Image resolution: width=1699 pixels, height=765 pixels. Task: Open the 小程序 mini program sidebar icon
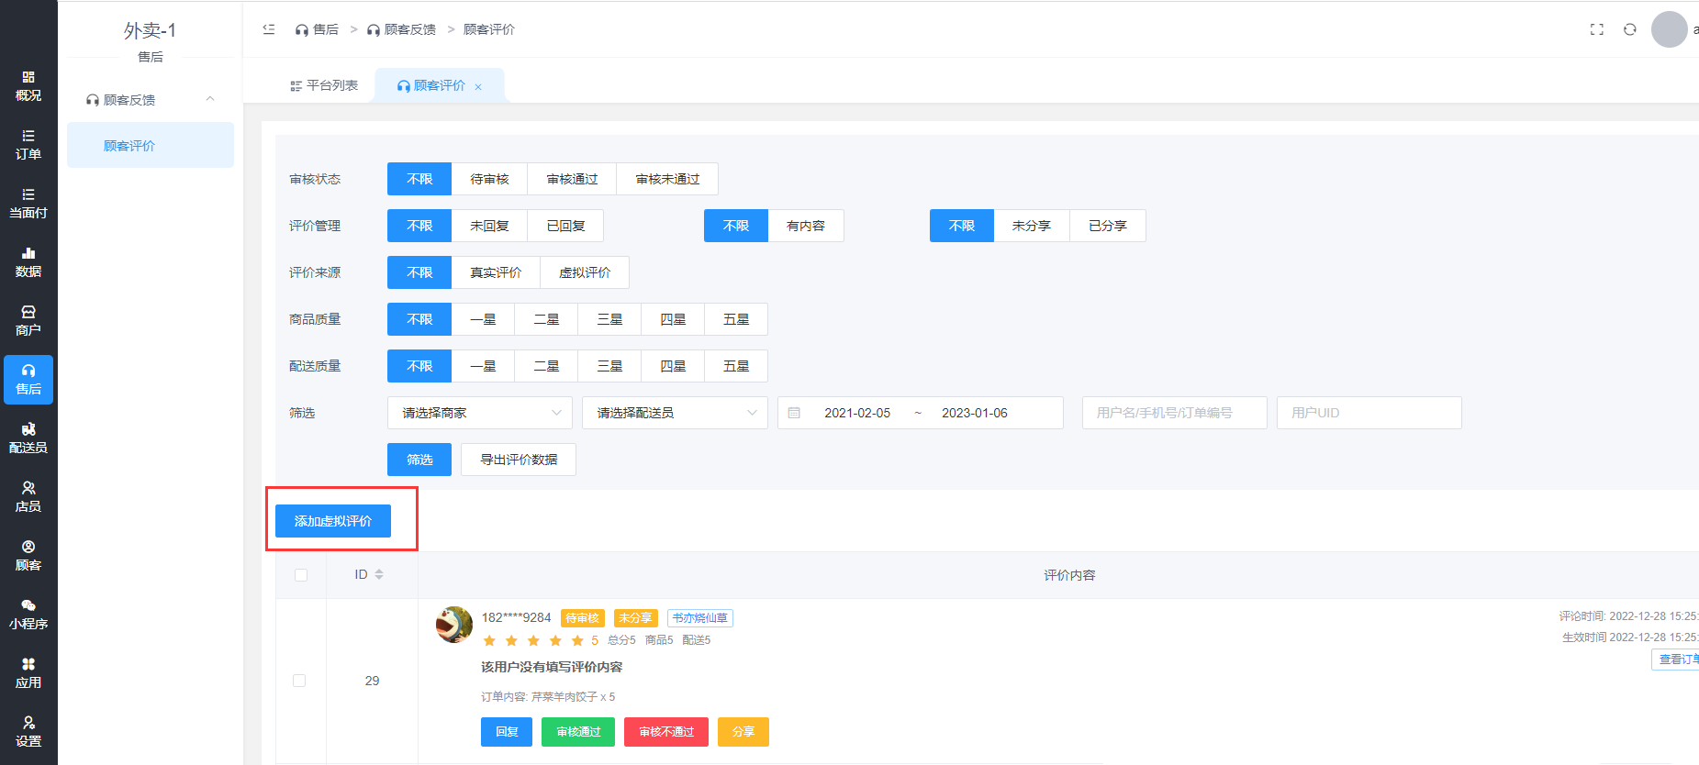click(x=28, y=615)
